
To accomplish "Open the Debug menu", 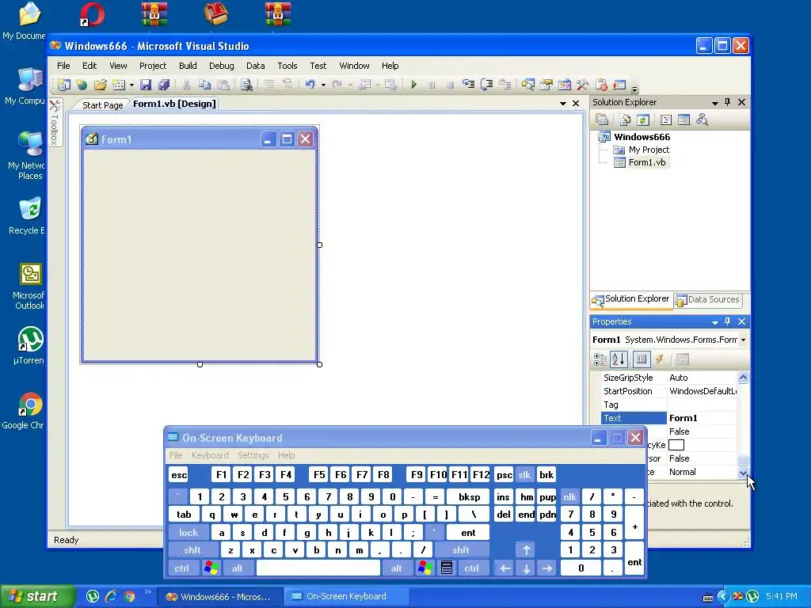I will point(222,66).
